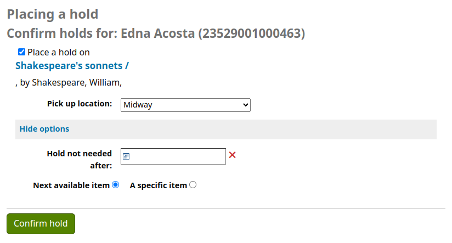Viewport: 452px width, 243px height.
Task: Clear the date with the red X
Action: point(232,155)
